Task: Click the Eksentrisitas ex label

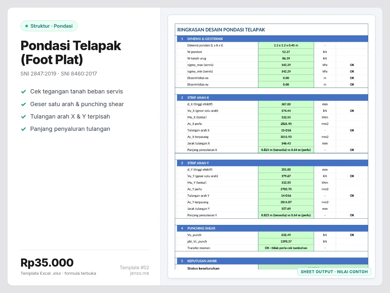Action: point(198,78)
